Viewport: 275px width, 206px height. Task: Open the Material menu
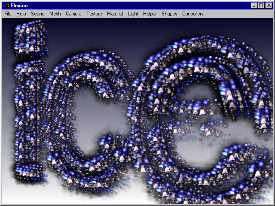(115, 14)
